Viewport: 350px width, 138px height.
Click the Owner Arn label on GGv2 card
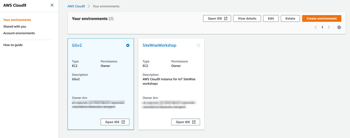click(x=80, y=98)
